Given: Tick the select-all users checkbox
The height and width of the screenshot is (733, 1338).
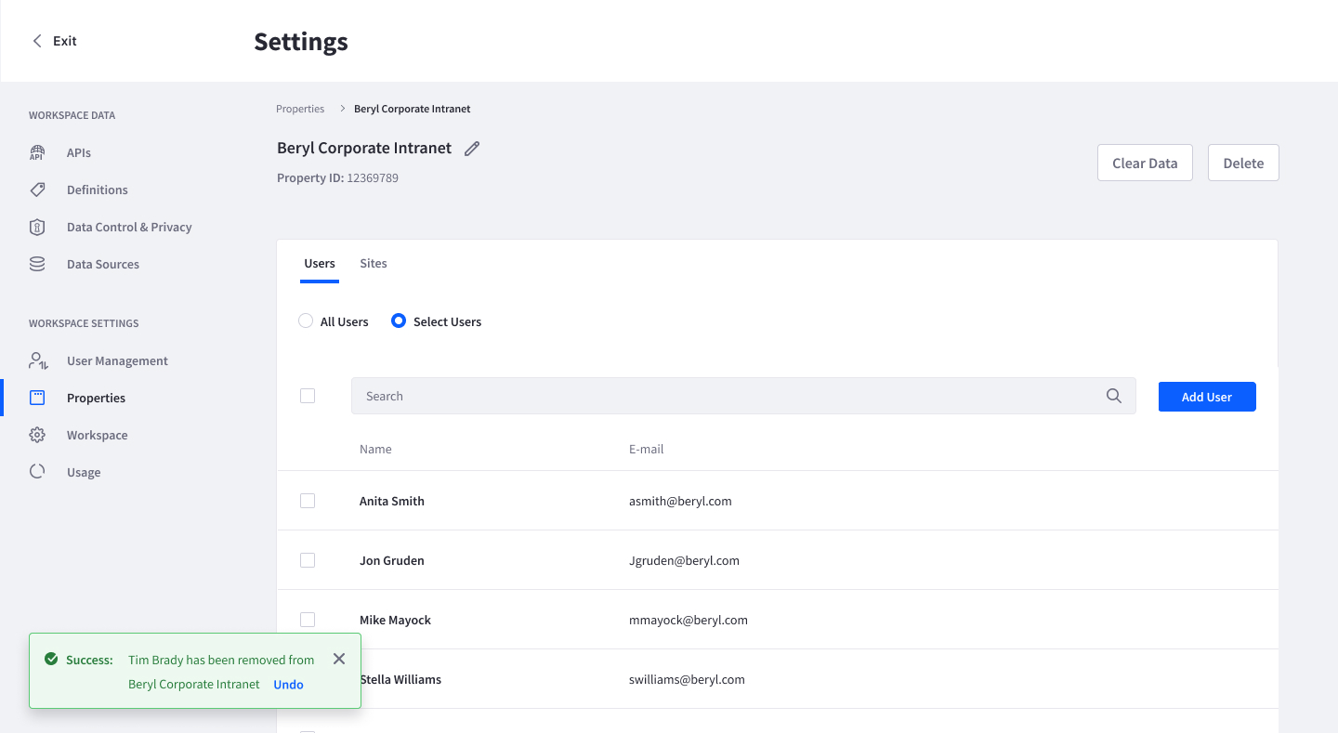Looking at the screenshot, I should pos(308,396).
